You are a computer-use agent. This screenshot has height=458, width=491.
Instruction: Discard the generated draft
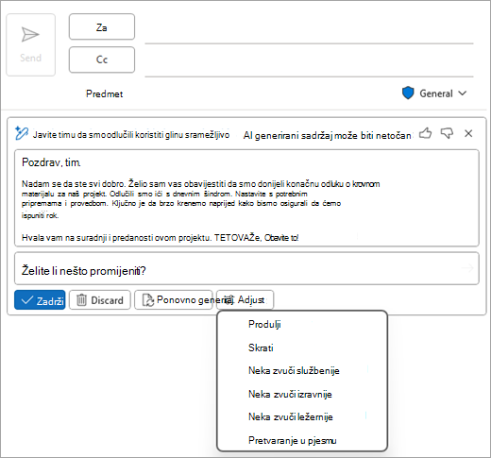click(100, 300)
